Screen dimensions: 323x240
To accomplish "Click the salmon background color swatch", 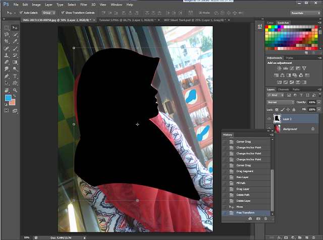I will [x=13, y=103].
